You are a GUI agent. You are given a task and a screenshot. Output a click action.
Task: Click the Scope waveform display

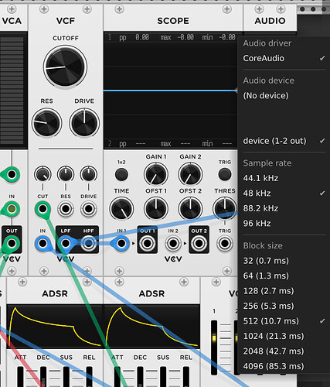pos(171,91)
